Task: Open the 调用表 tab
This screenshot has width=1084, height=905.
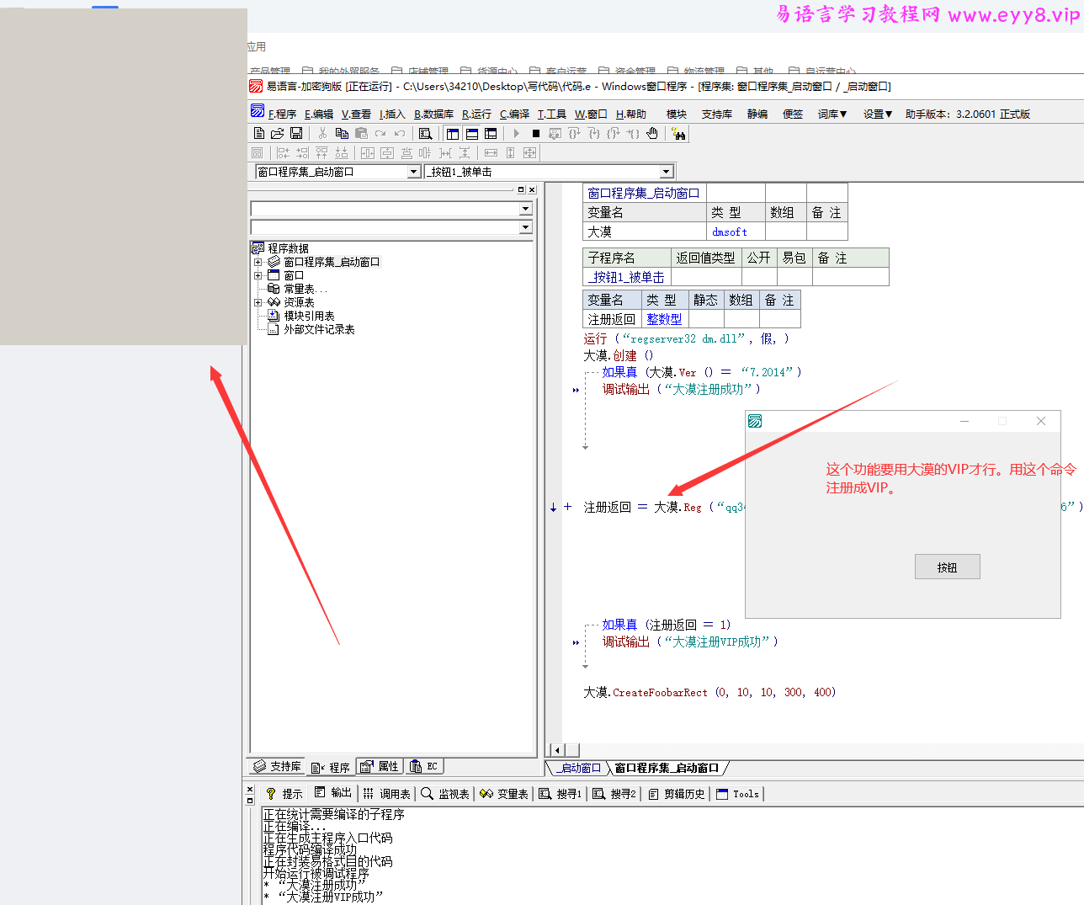Action: [x=387, y=793]
